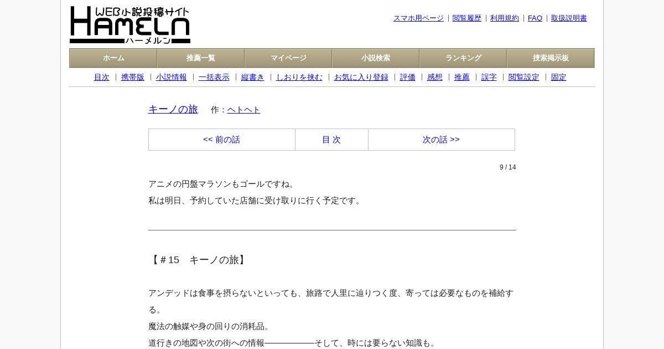The image size is (664, 349).
Task: Click the page counter 9 / 14
Action: [508, 167]
